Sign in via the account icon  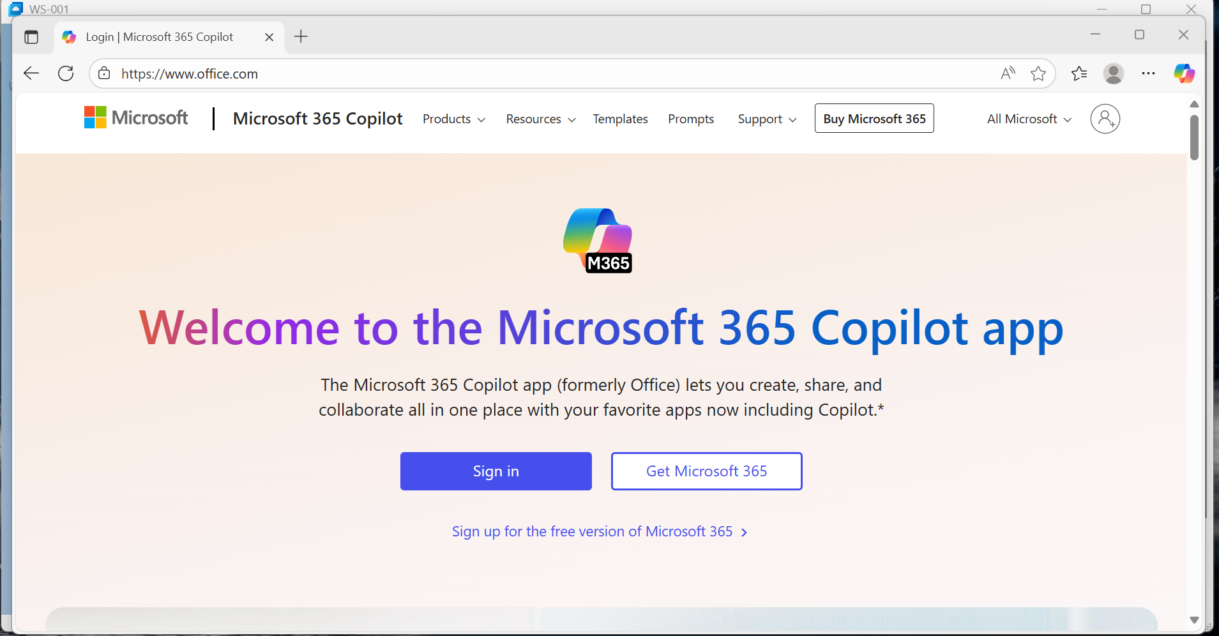(x=1105, y=119)
